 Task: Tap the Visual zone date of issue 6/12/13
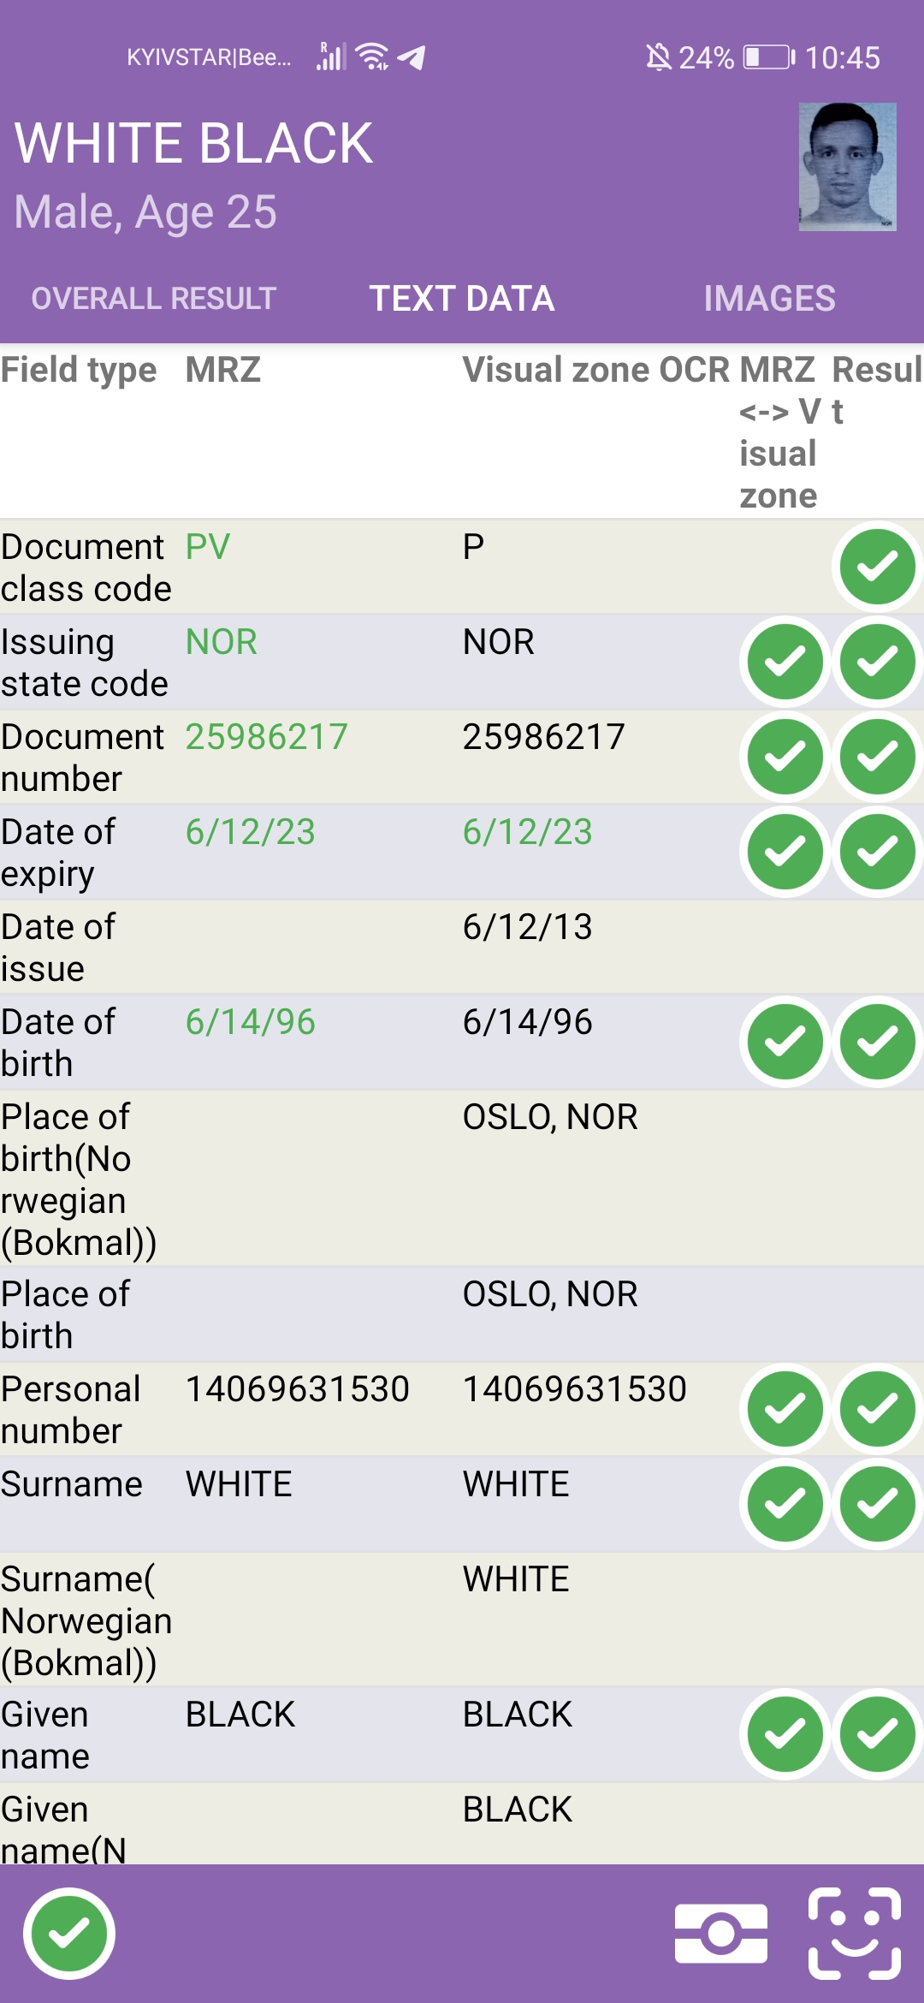pyautogui.click(x=527, y=927)
